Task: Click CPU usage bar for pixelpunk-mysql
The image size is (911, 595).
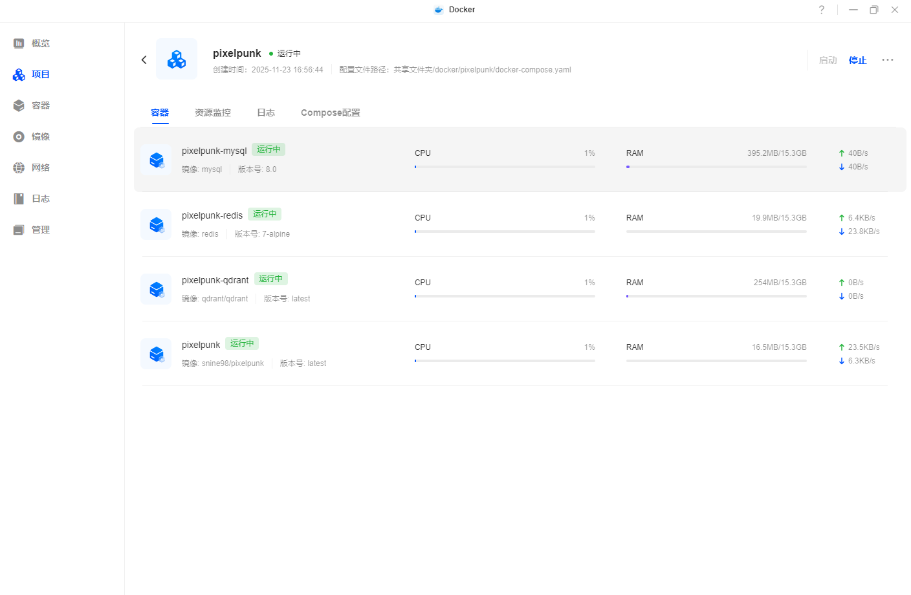Action: click(x=505, y=167)
